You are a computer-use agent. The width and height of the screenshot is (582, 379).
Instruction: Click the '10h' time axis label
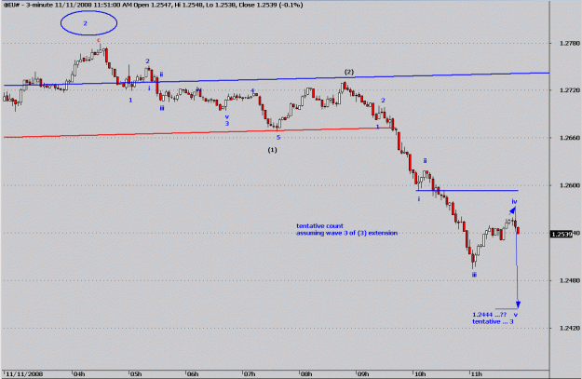[x=420, y=373]
